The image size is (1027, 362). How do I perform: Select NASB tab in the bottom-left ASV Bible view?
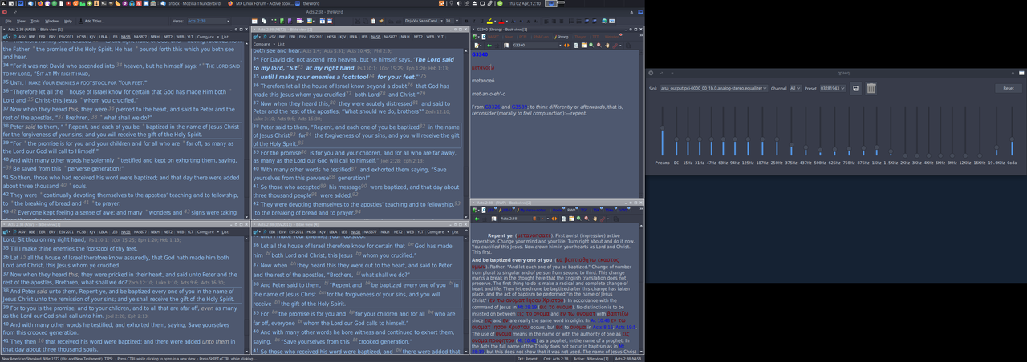(126, 231)
